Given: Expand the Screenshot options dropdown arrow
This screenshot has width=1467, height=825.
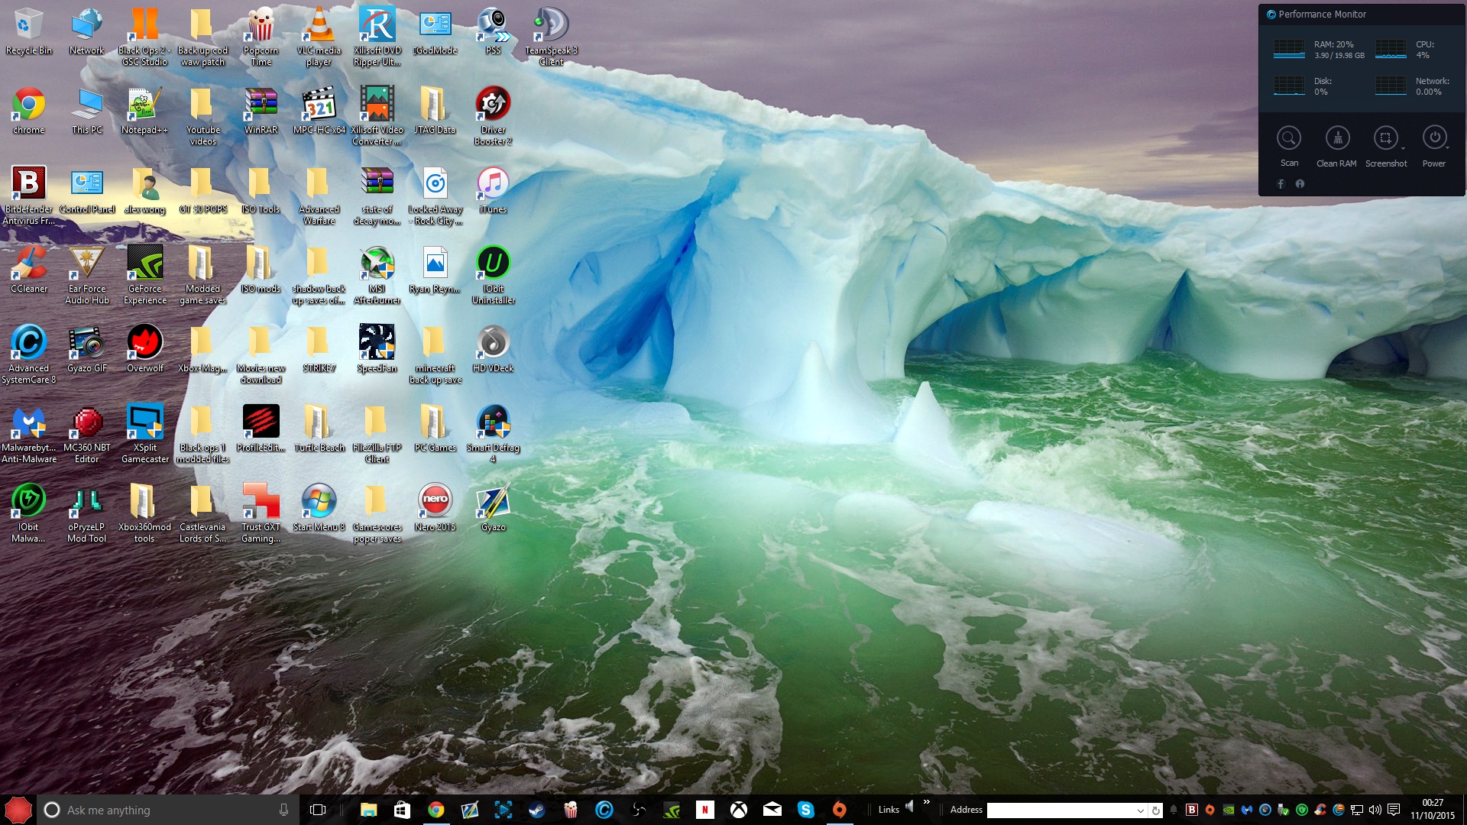Looking at the screenshot, I should click(1403, 149).
